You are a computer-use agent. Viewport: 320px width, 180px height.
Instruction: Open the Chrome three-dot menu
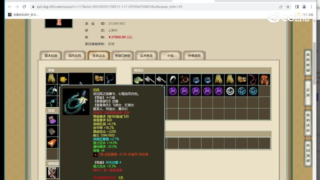(x=311, y=7)
